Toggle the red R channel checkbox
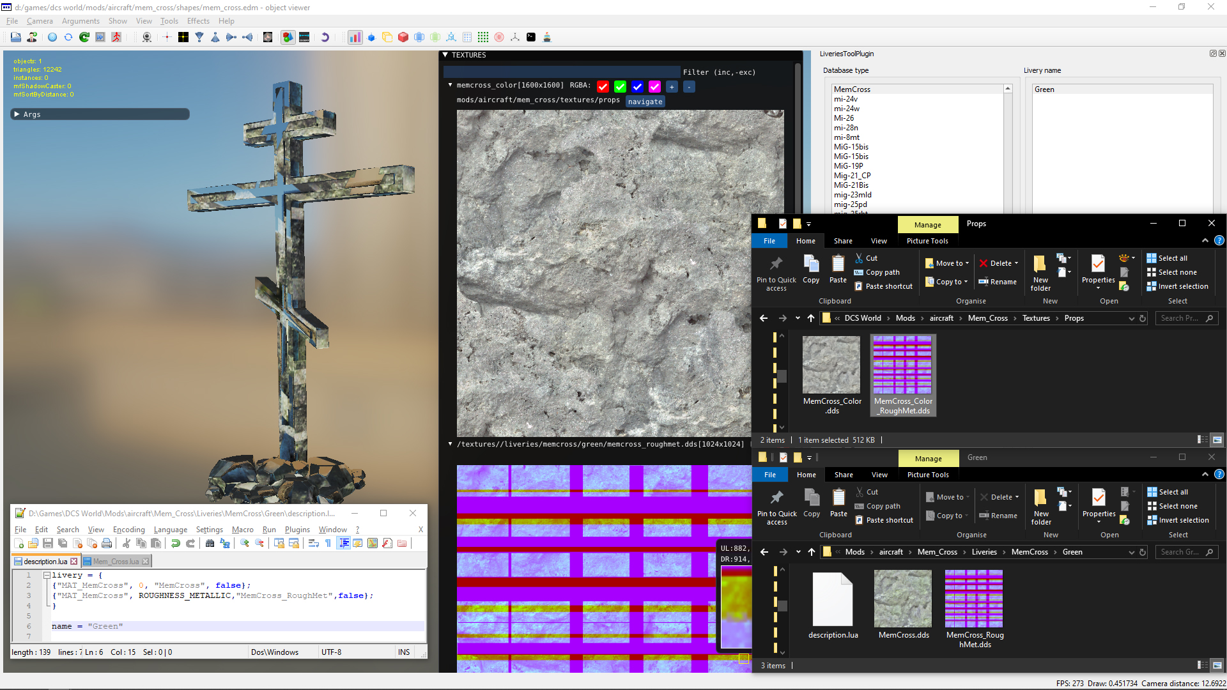The image size is (1227, 690). point(603,87)
